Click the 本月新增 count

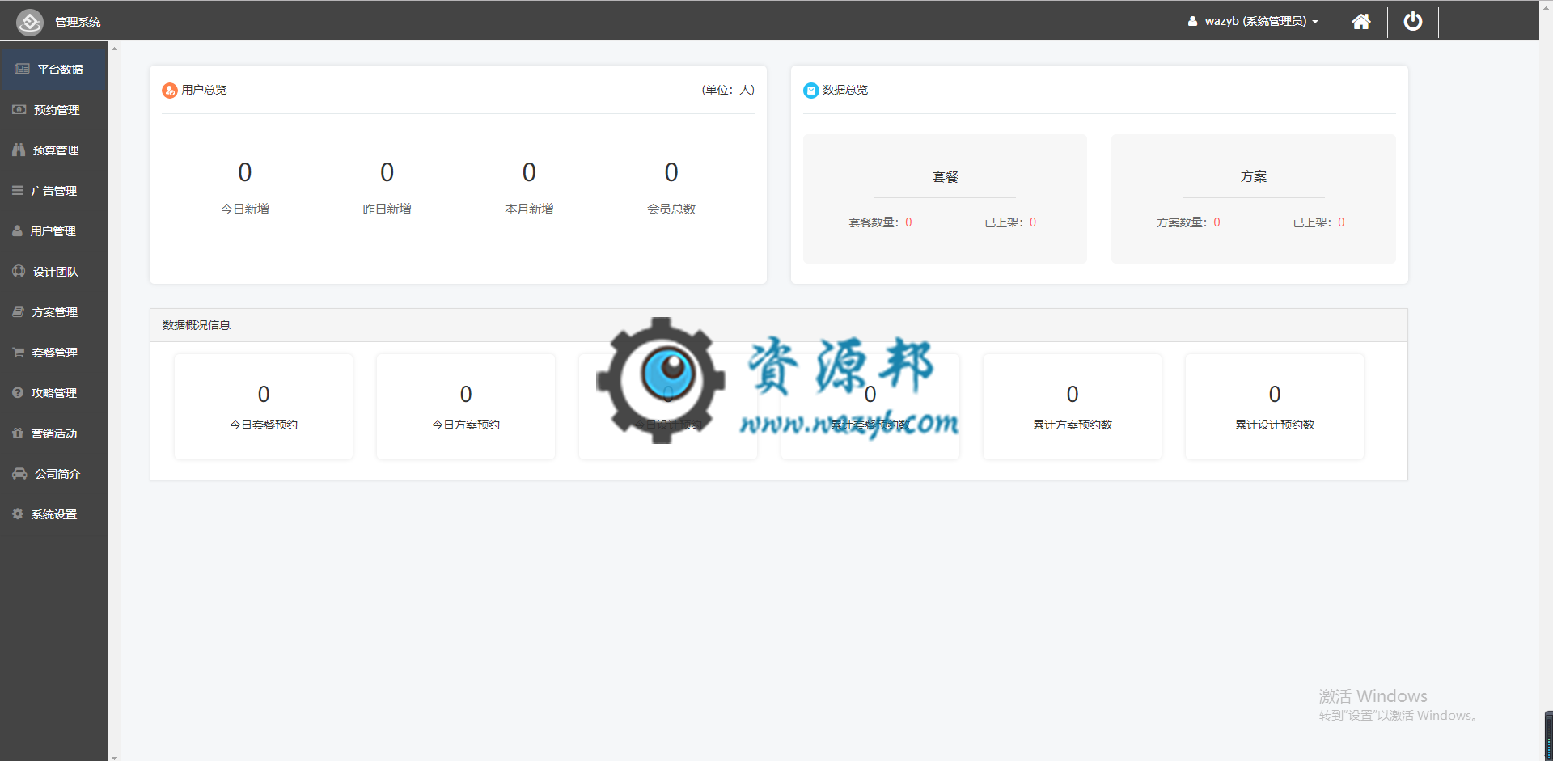click(529, 172)
